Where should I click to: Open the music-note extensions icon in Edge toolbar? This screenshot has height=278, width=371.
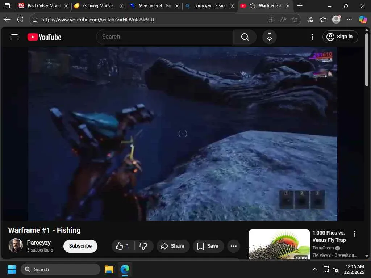tap(310, 20)
